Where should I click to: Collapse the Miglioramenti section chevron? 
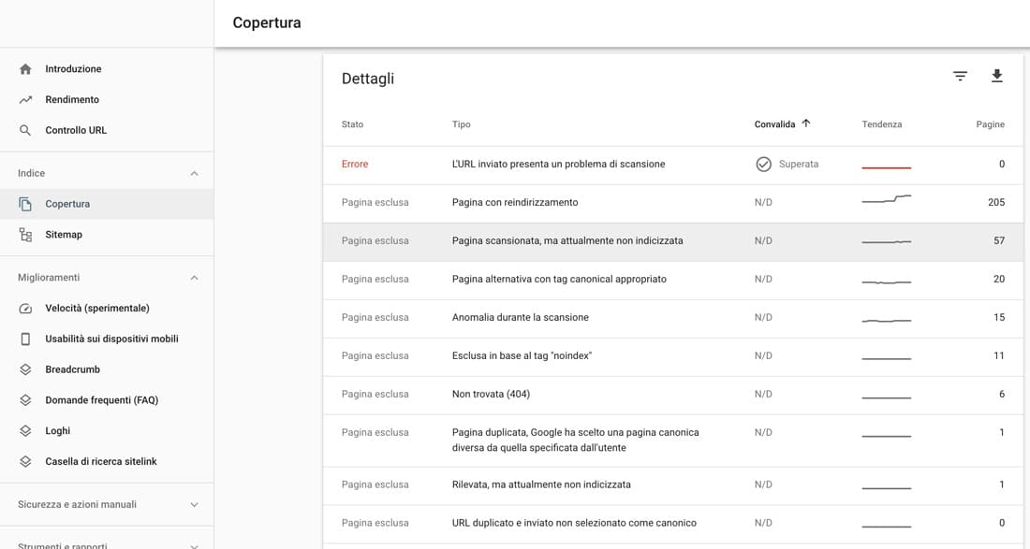click(x=194, y=278)
